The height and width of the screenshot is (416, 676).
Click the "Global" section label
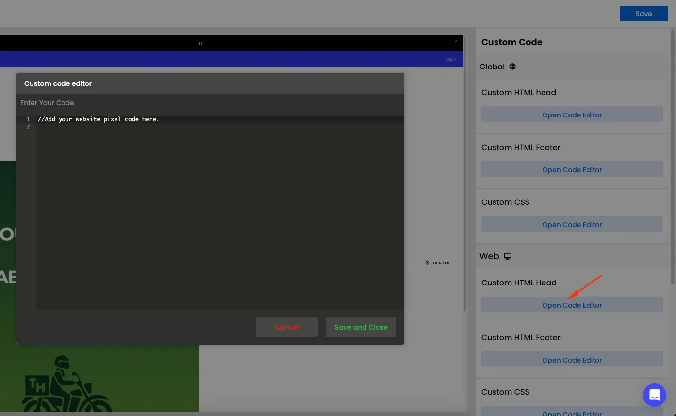coord(492,67)
